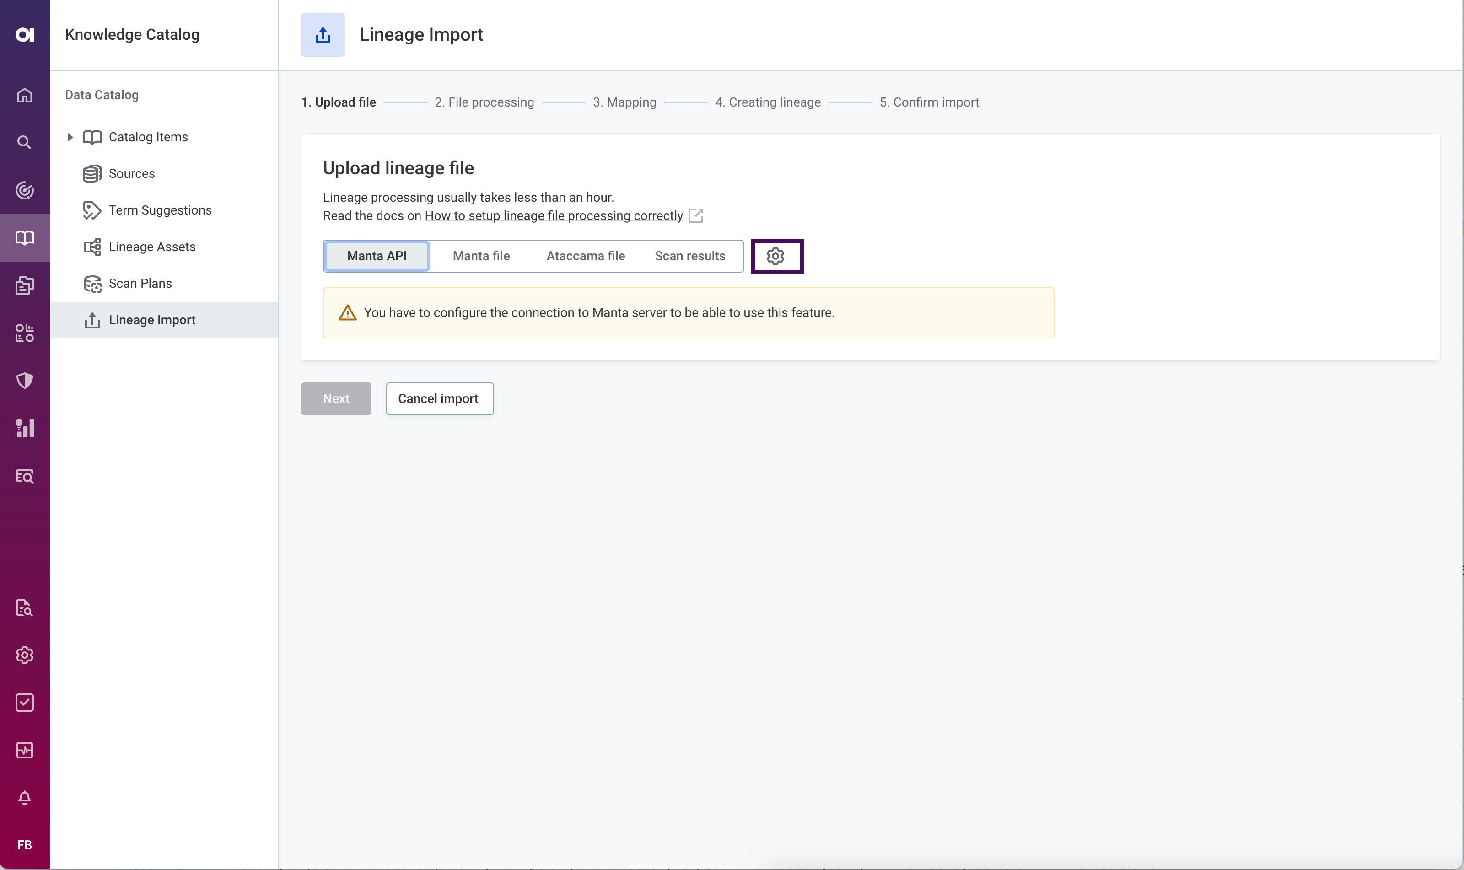This screenshot has width=1464, height=870.
Task: Keep Manta API selected in the switcher
Action: 377,256
